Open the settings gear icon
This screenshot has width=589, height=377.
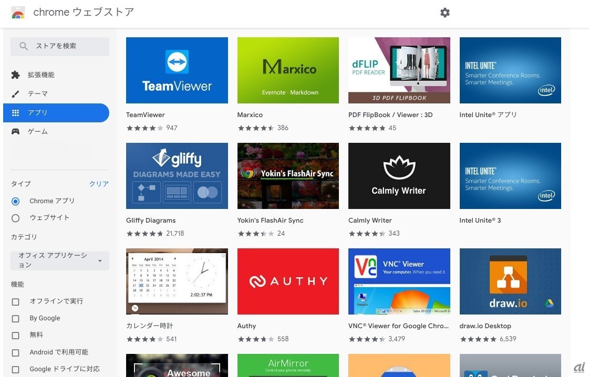(445, 13)
